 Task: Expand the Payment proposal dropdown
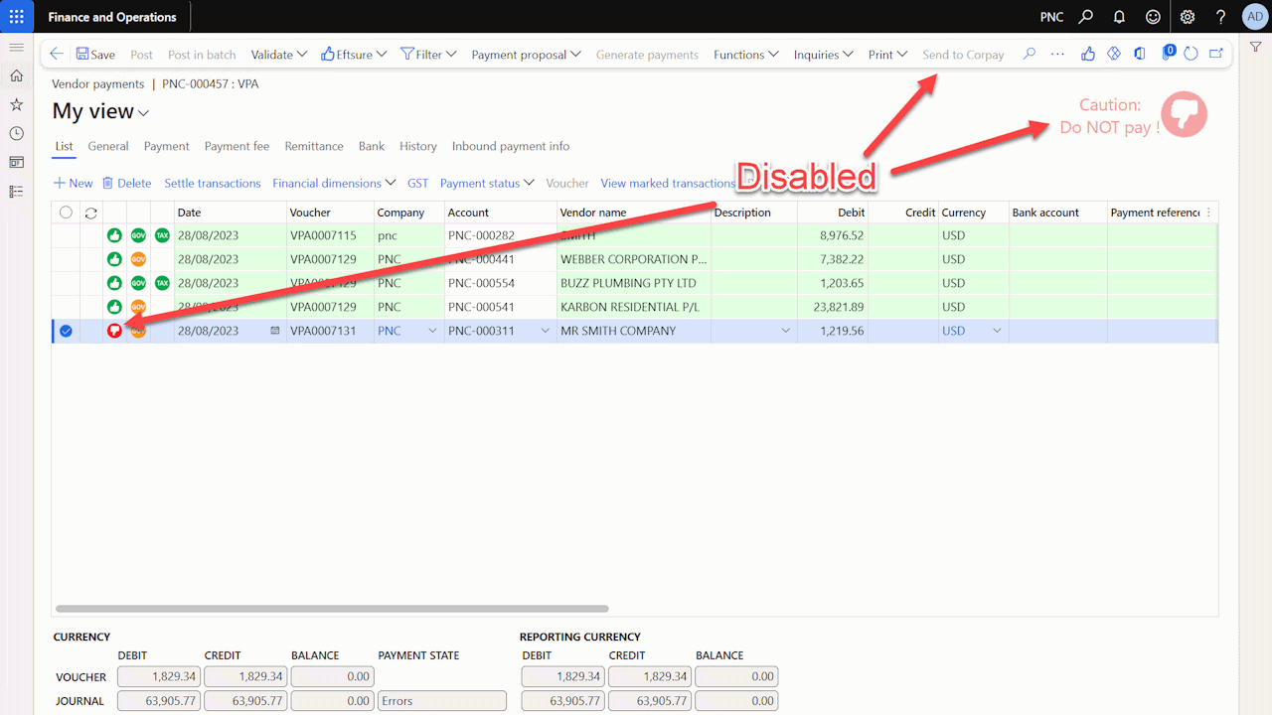click(x=526, y=54)
